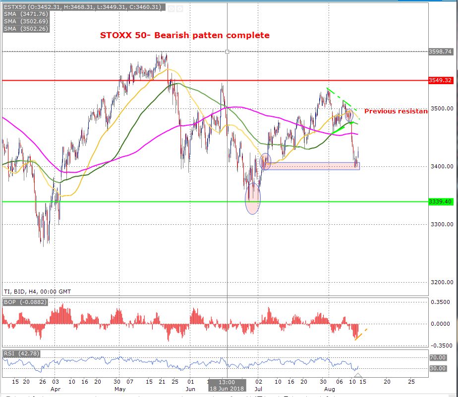Click the ESTX50 OHLC title label
The width and height of the screenshot is (458, 397).
(84, 7)
